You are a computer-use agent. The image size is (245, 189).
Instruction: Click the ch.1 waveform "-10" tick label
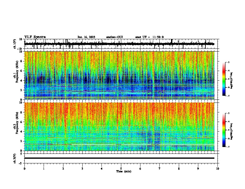coord(20,49)
